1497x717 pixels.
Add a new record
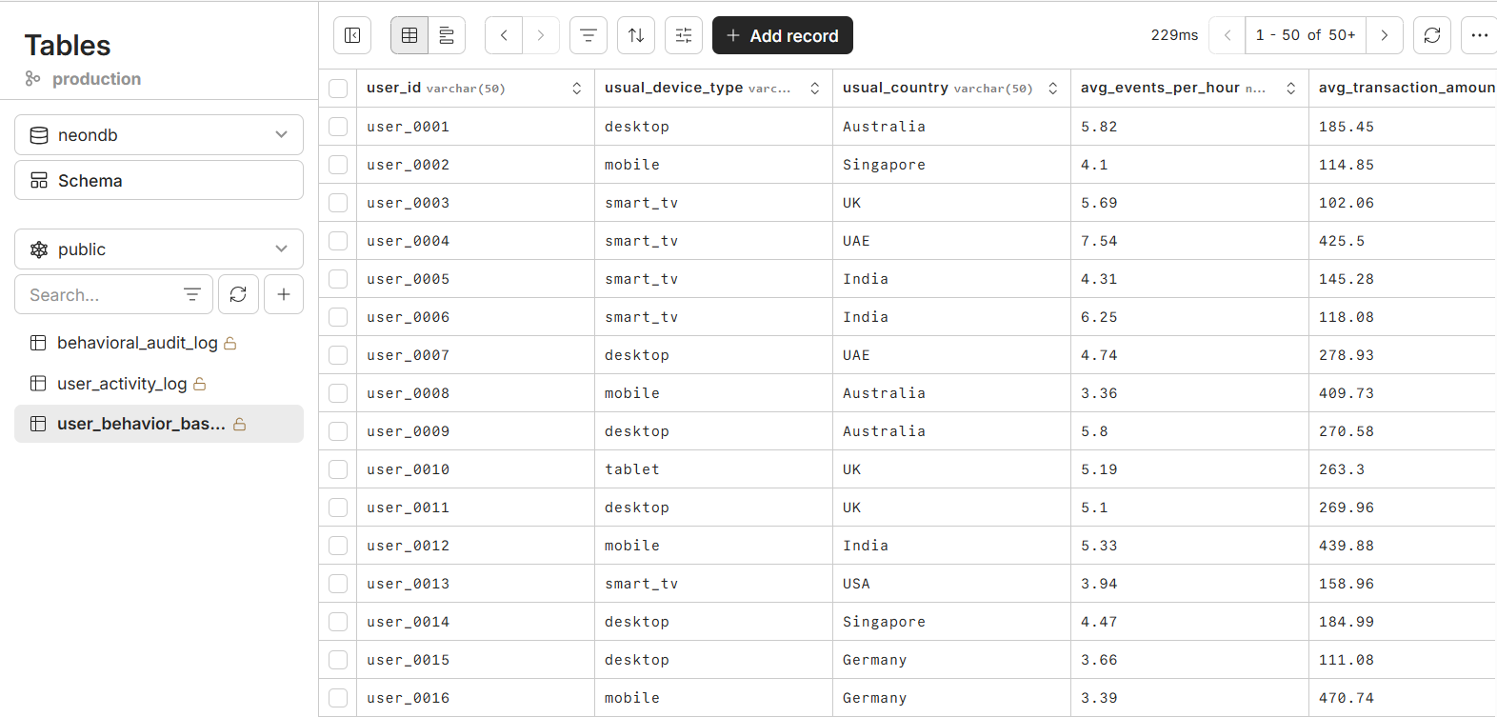783,35
